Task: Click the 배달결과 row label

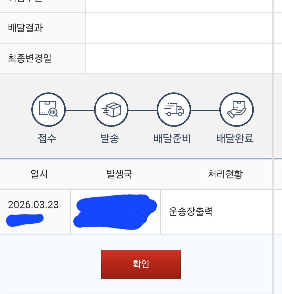Action: [25, 28]
